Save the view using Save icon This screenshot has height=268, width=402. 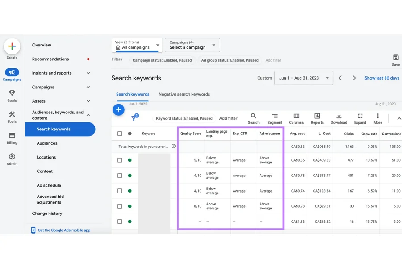[396, 58]
